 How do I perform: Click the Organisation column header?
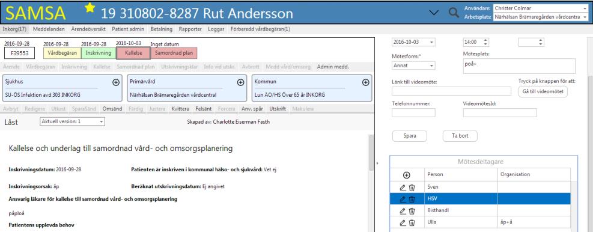click(534, 174)
